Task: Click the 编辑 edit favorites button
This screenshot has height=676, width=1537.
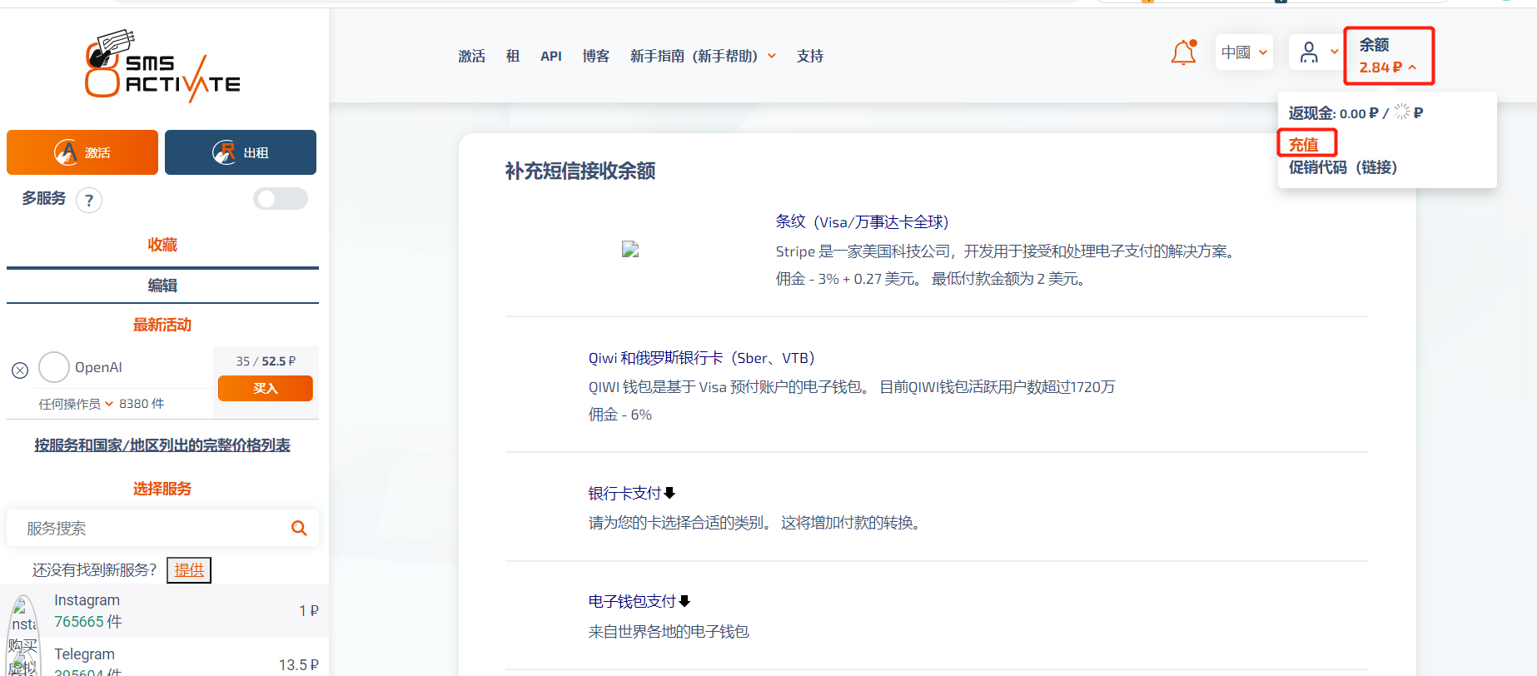Action: (x=162, y=286)
